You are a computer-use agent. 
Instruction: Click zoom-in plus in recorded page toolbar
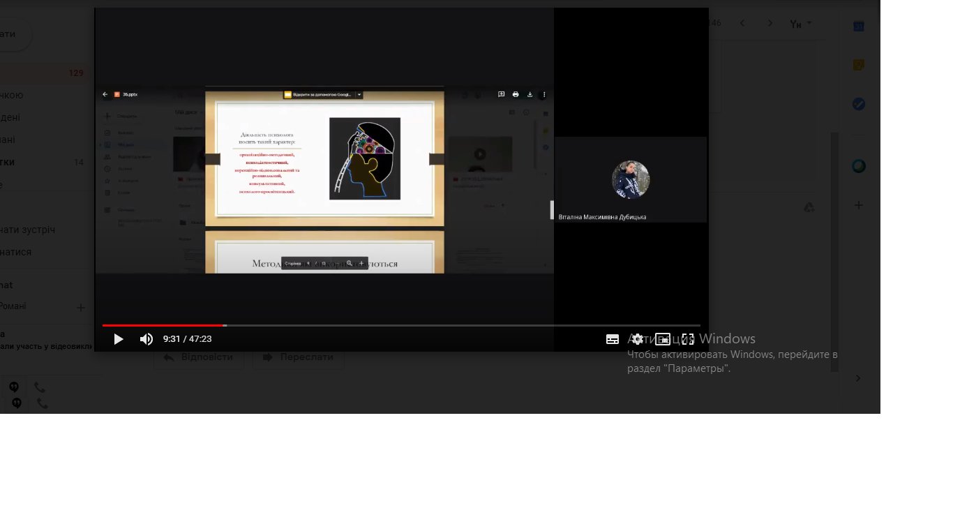pyautogui.click(x=361, y=264)
